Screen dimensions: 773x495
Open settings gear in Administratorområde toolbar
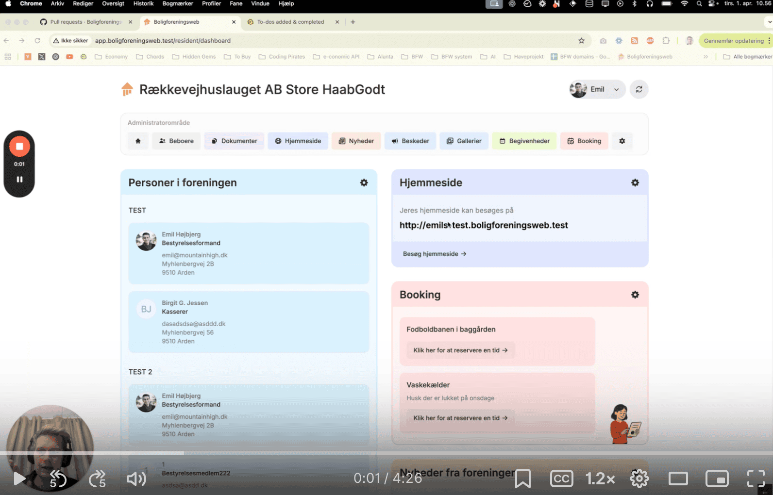tap(622, 141)
